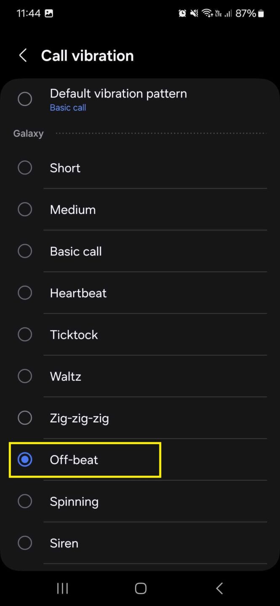Tap the alarm icon in status bar

coord(182,13)
